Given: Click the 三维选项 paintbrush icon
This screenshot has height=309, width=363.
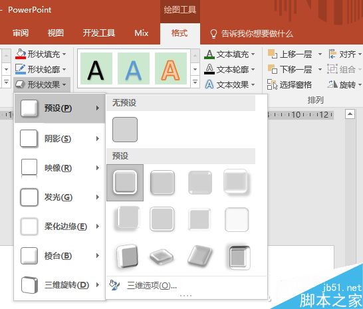Looking at the screenshot, I should 115,285.
